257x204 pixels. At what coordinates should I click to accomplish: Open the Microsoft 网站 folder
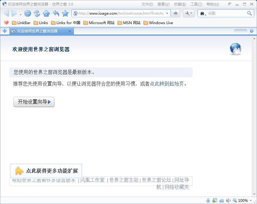click(x=99, y=23)
